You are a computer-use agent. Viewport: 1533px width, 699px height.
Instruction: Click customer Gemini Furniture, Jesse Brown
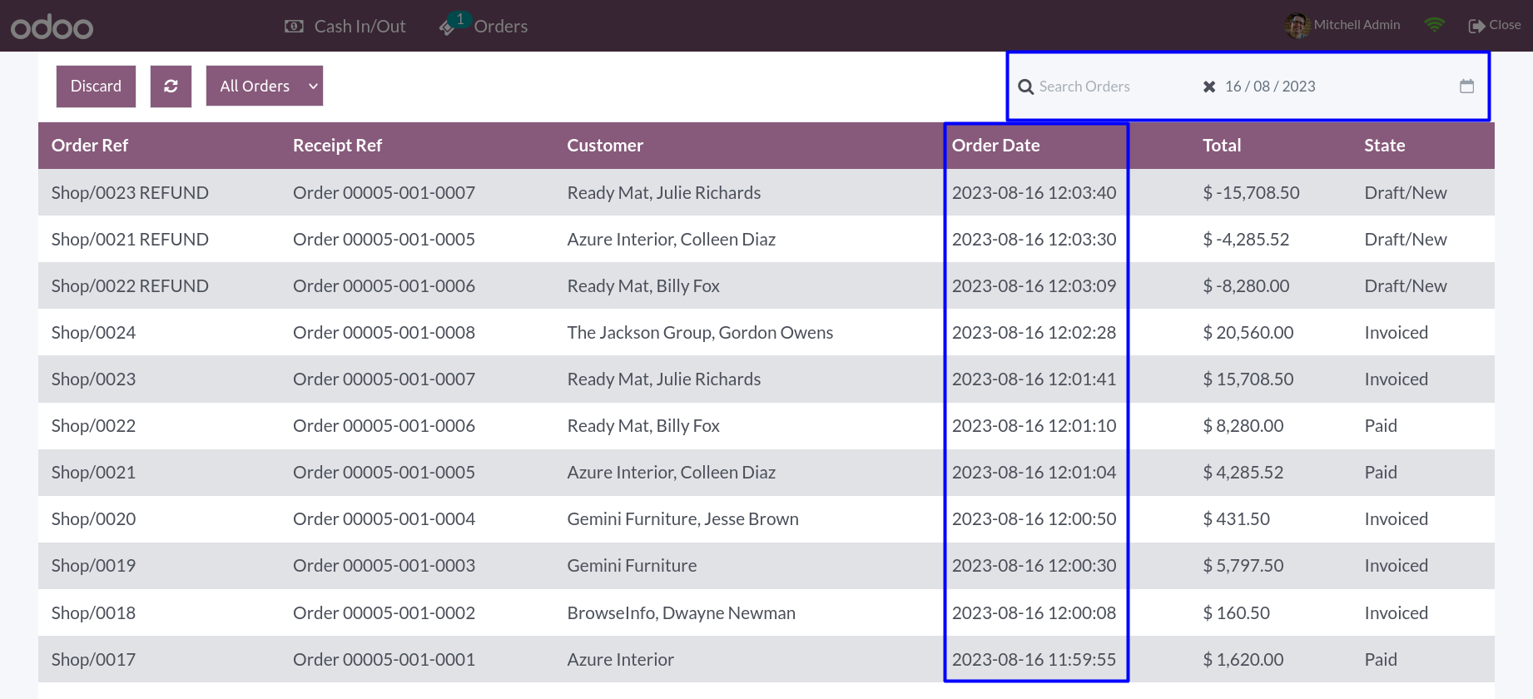pos(682,519)
